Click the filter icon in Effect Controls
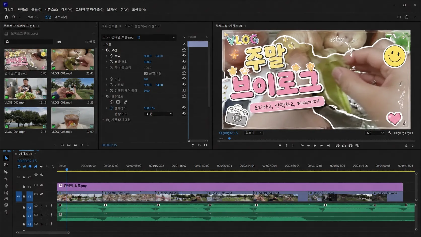The image size is (421, 237). tap(193, 145)
